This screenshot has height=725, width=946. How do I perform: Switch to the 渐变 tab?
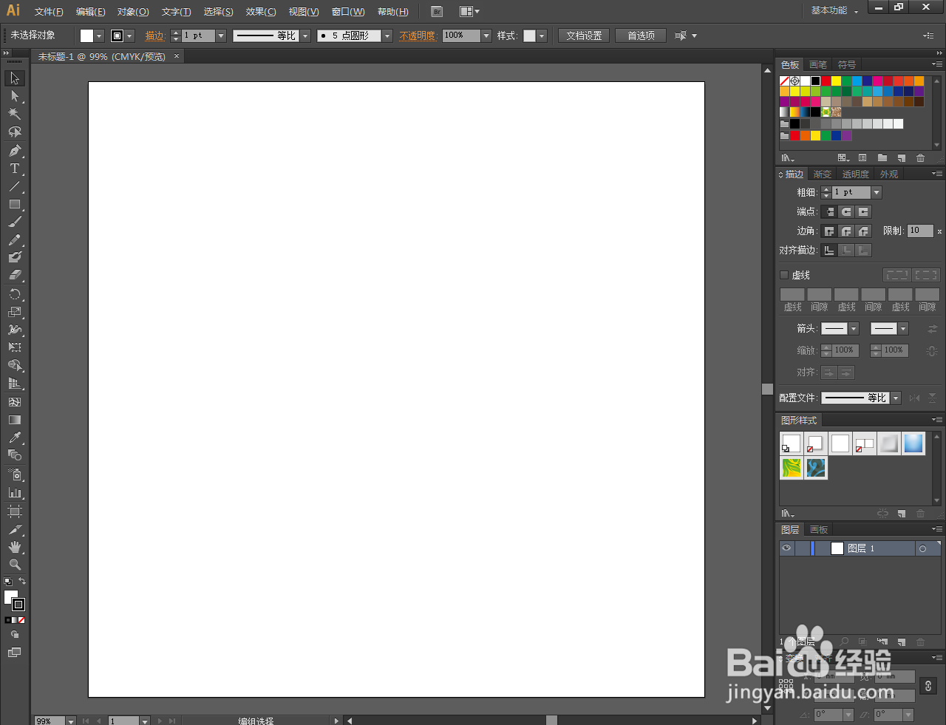tap(823, 174)
